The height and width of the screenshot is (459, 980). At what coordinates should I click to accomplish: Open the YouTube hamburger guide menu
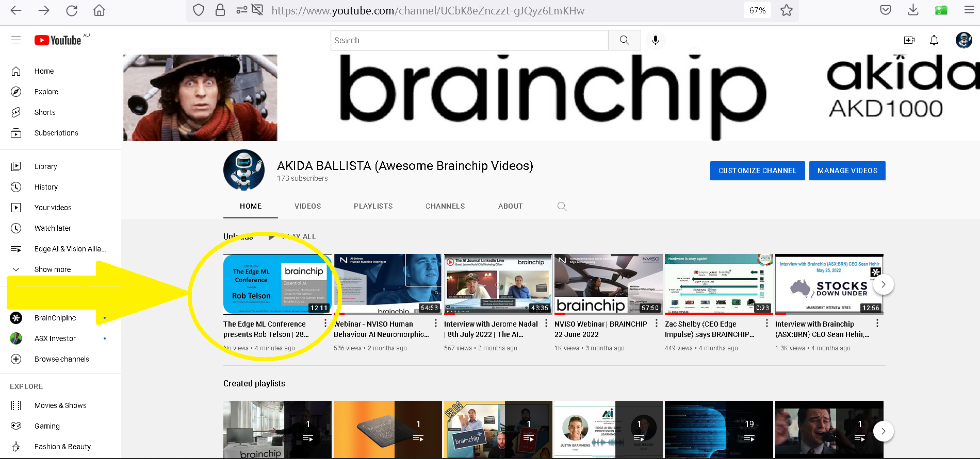tap(16, 40)
